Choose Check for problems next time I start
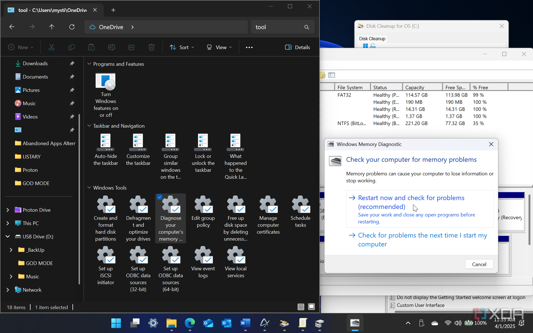The width and height of the screenshot is (533, 333). pos(420,239)
